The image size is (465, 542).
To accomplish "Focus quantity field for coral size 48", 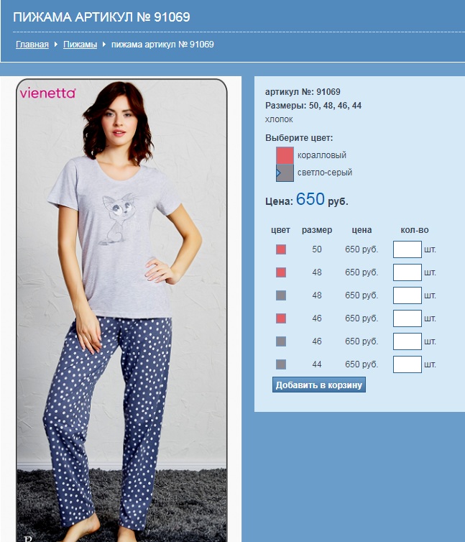I will point(408,272).
